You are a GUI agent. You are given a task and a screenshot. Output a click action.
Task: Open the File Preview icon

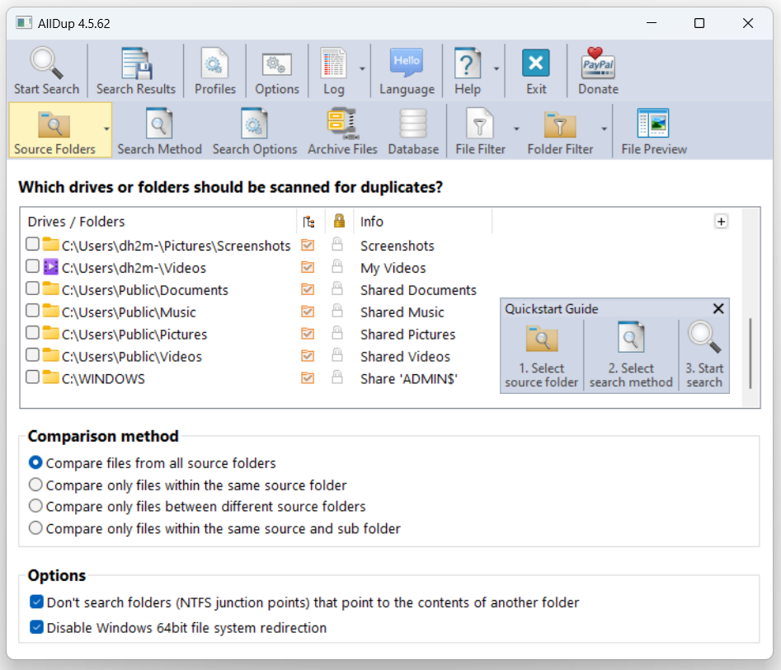pos(653,123)
